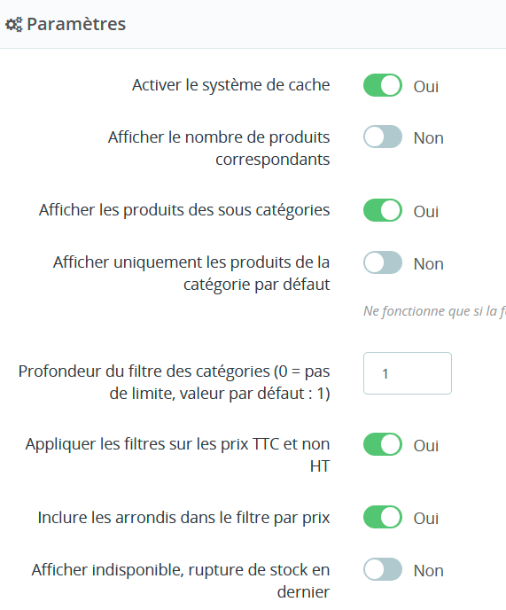Select the Activer le système de cache label
The height and width of the screenshot is (610, 506).
[x=231, y=85]
